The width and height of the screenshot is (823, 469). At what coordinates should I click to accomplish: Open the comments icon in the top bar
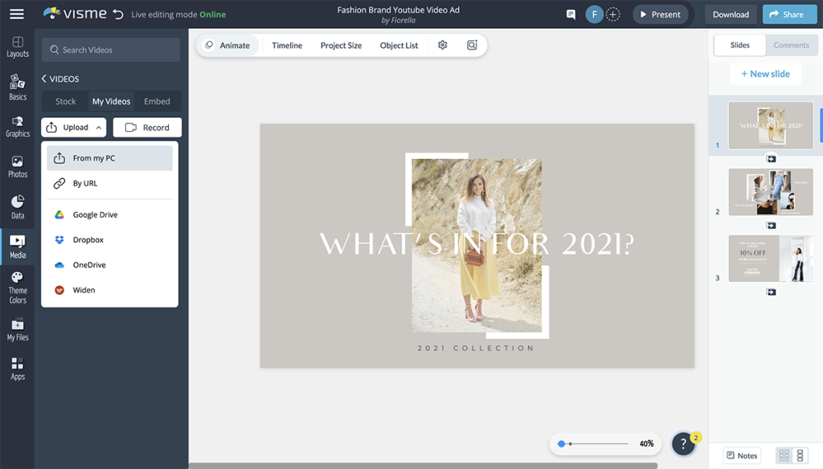pyautogui.click(x=571, y=14)
